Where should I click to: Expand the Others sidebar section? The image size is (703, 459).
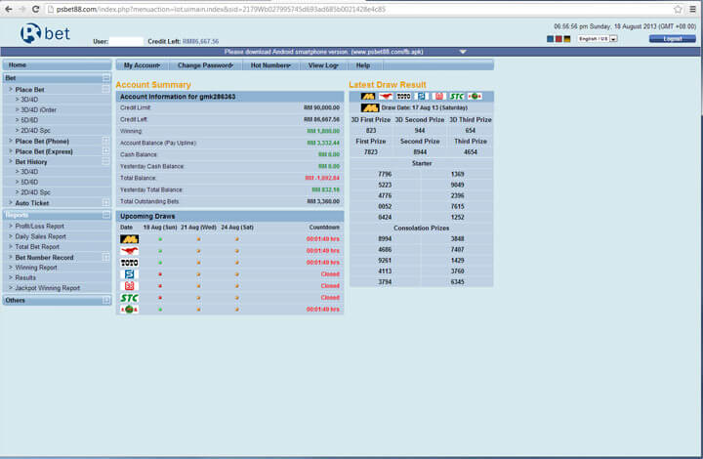[x=105, y=301]
